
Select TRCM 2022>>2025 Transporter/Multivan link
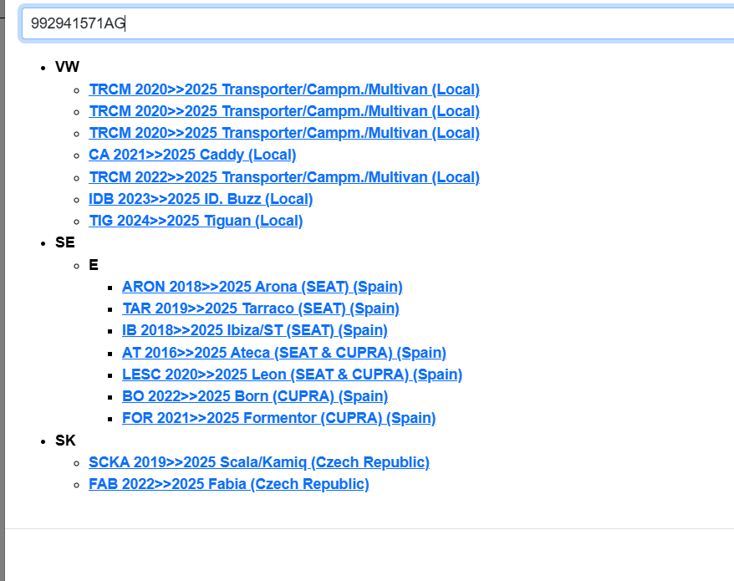coord(284,177)
